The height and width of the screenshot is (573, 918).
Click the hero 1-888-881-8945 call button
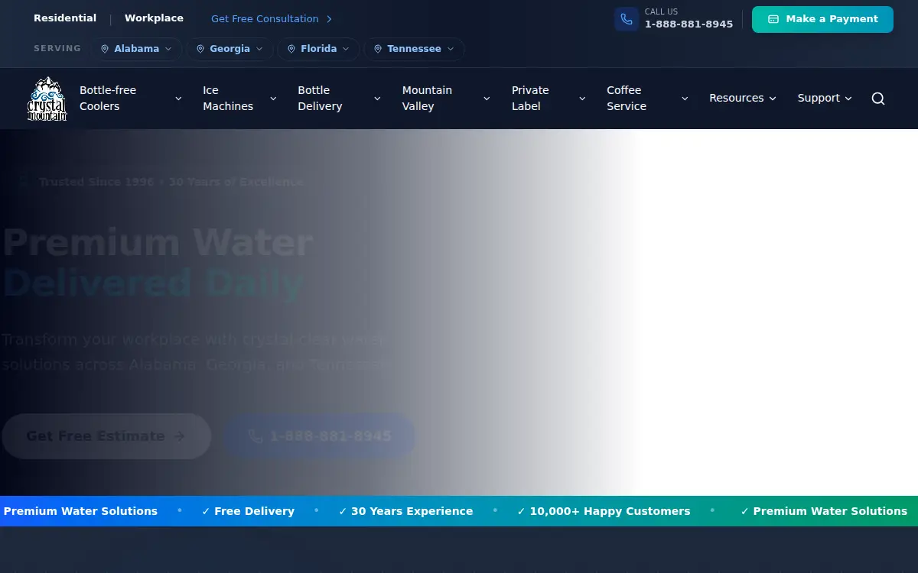[x=320, y=436]
